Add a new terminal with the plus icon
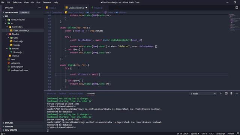240x135 pixels. (x=221, y=93)
